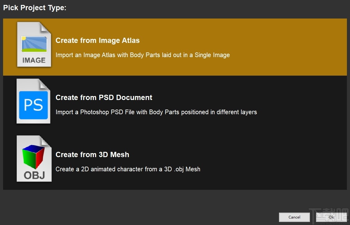Click the "IMAGE" label on the atlas icon

click(x=34, y=60)
